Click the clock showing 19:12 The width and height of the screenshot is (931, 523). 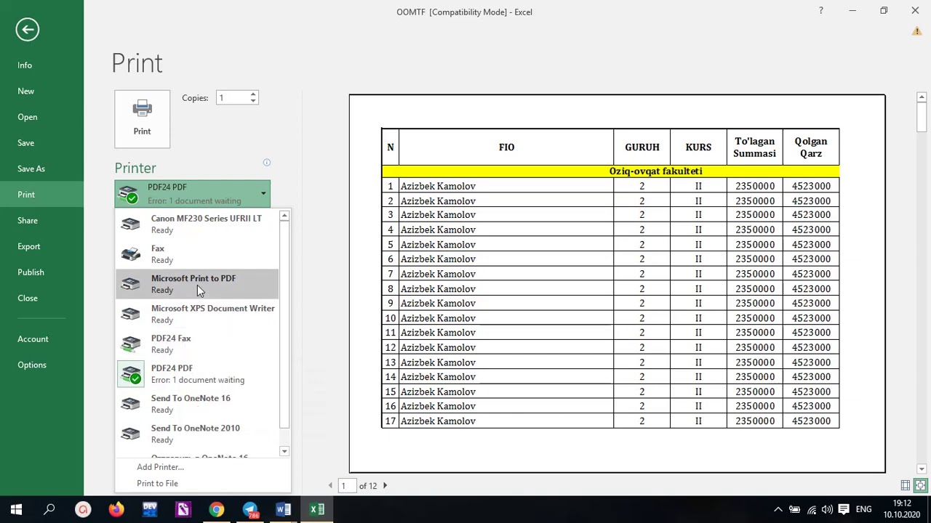(x=902, y=503)
